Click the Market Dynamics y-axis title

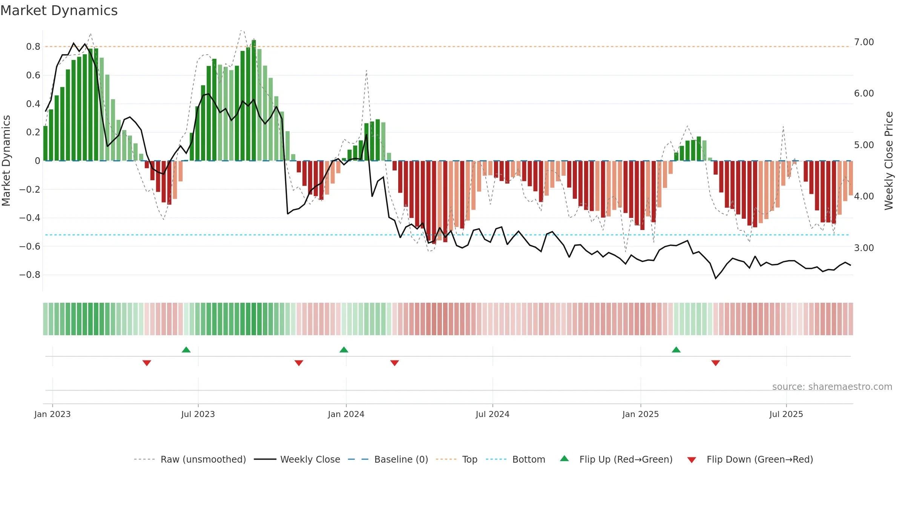[x=6, y=161]
